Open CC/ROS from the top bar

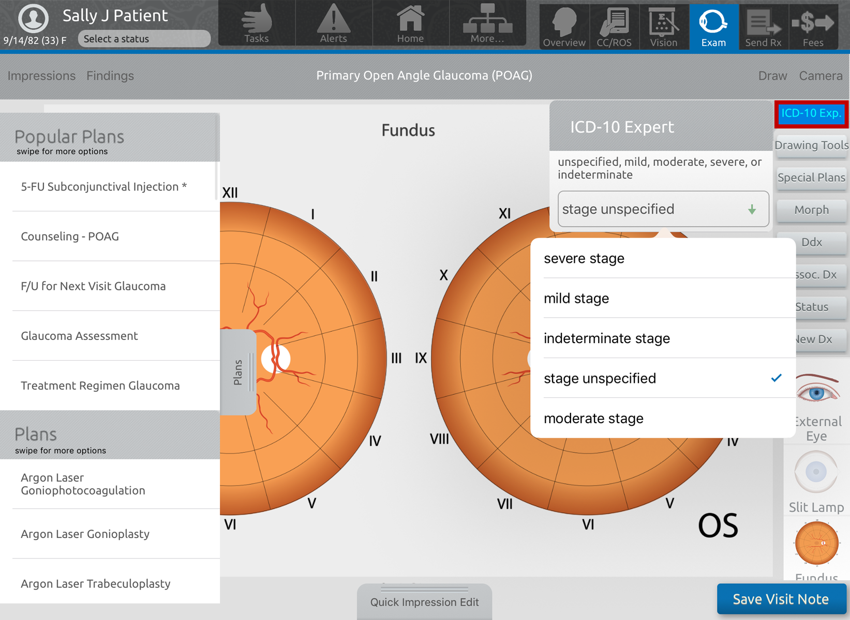point(614,26)
